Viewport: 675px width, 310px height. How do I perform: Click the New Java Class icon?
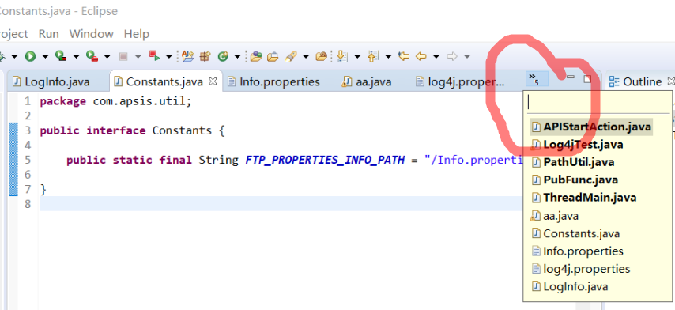pos(223,56)
